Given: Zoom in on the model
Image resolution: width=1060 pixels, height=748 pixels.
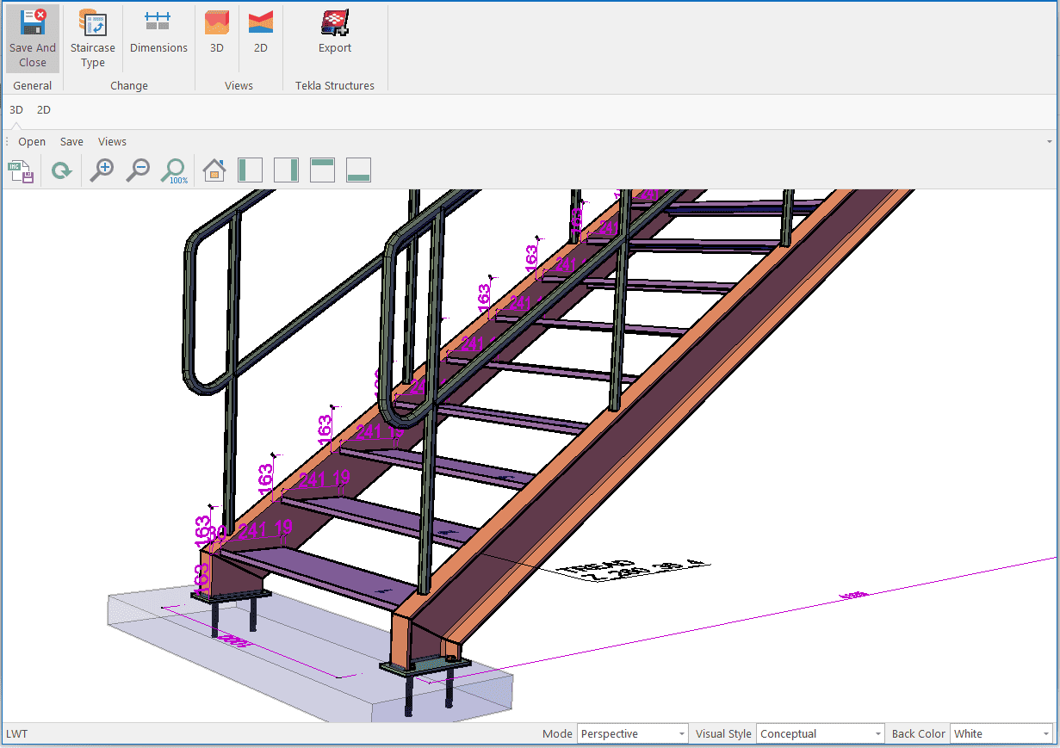Looking at the screenshot, I should pyautogui.click(x=102, y=171).
